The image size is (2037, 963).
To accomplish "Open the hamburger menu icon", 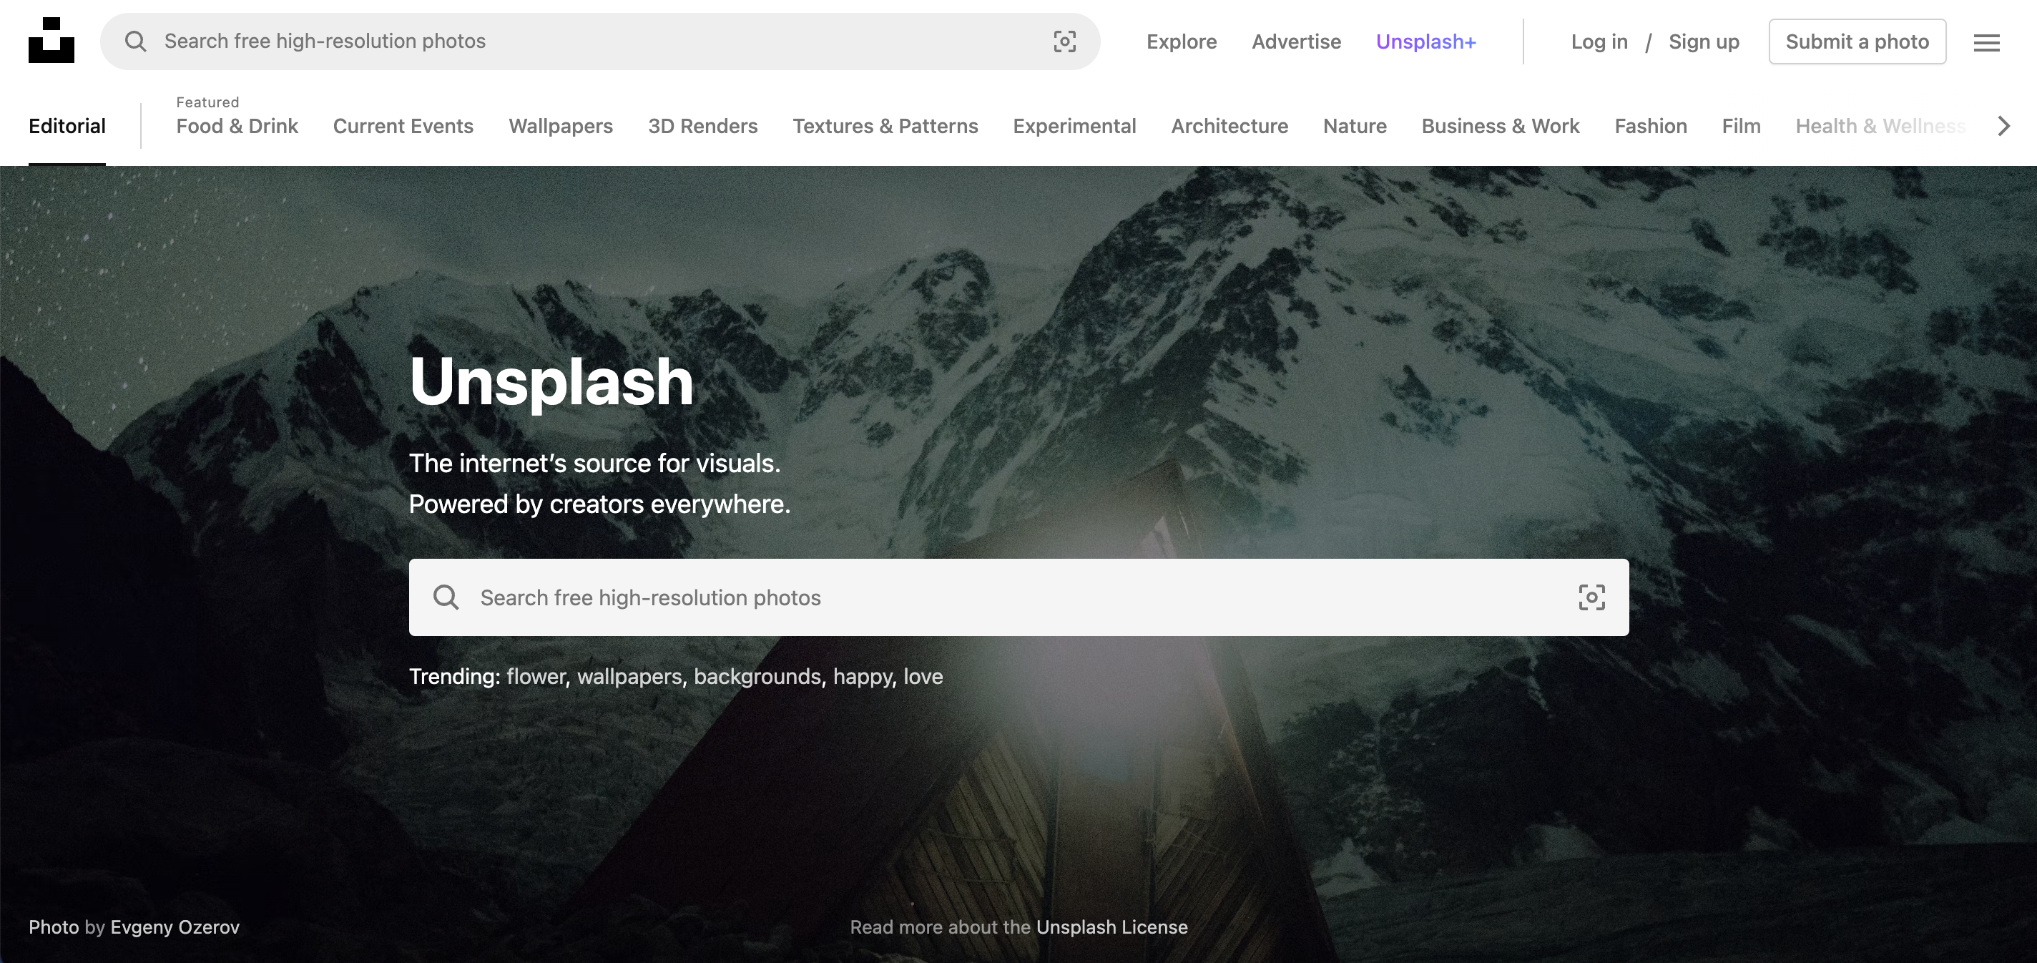I will click(1986, 43).
